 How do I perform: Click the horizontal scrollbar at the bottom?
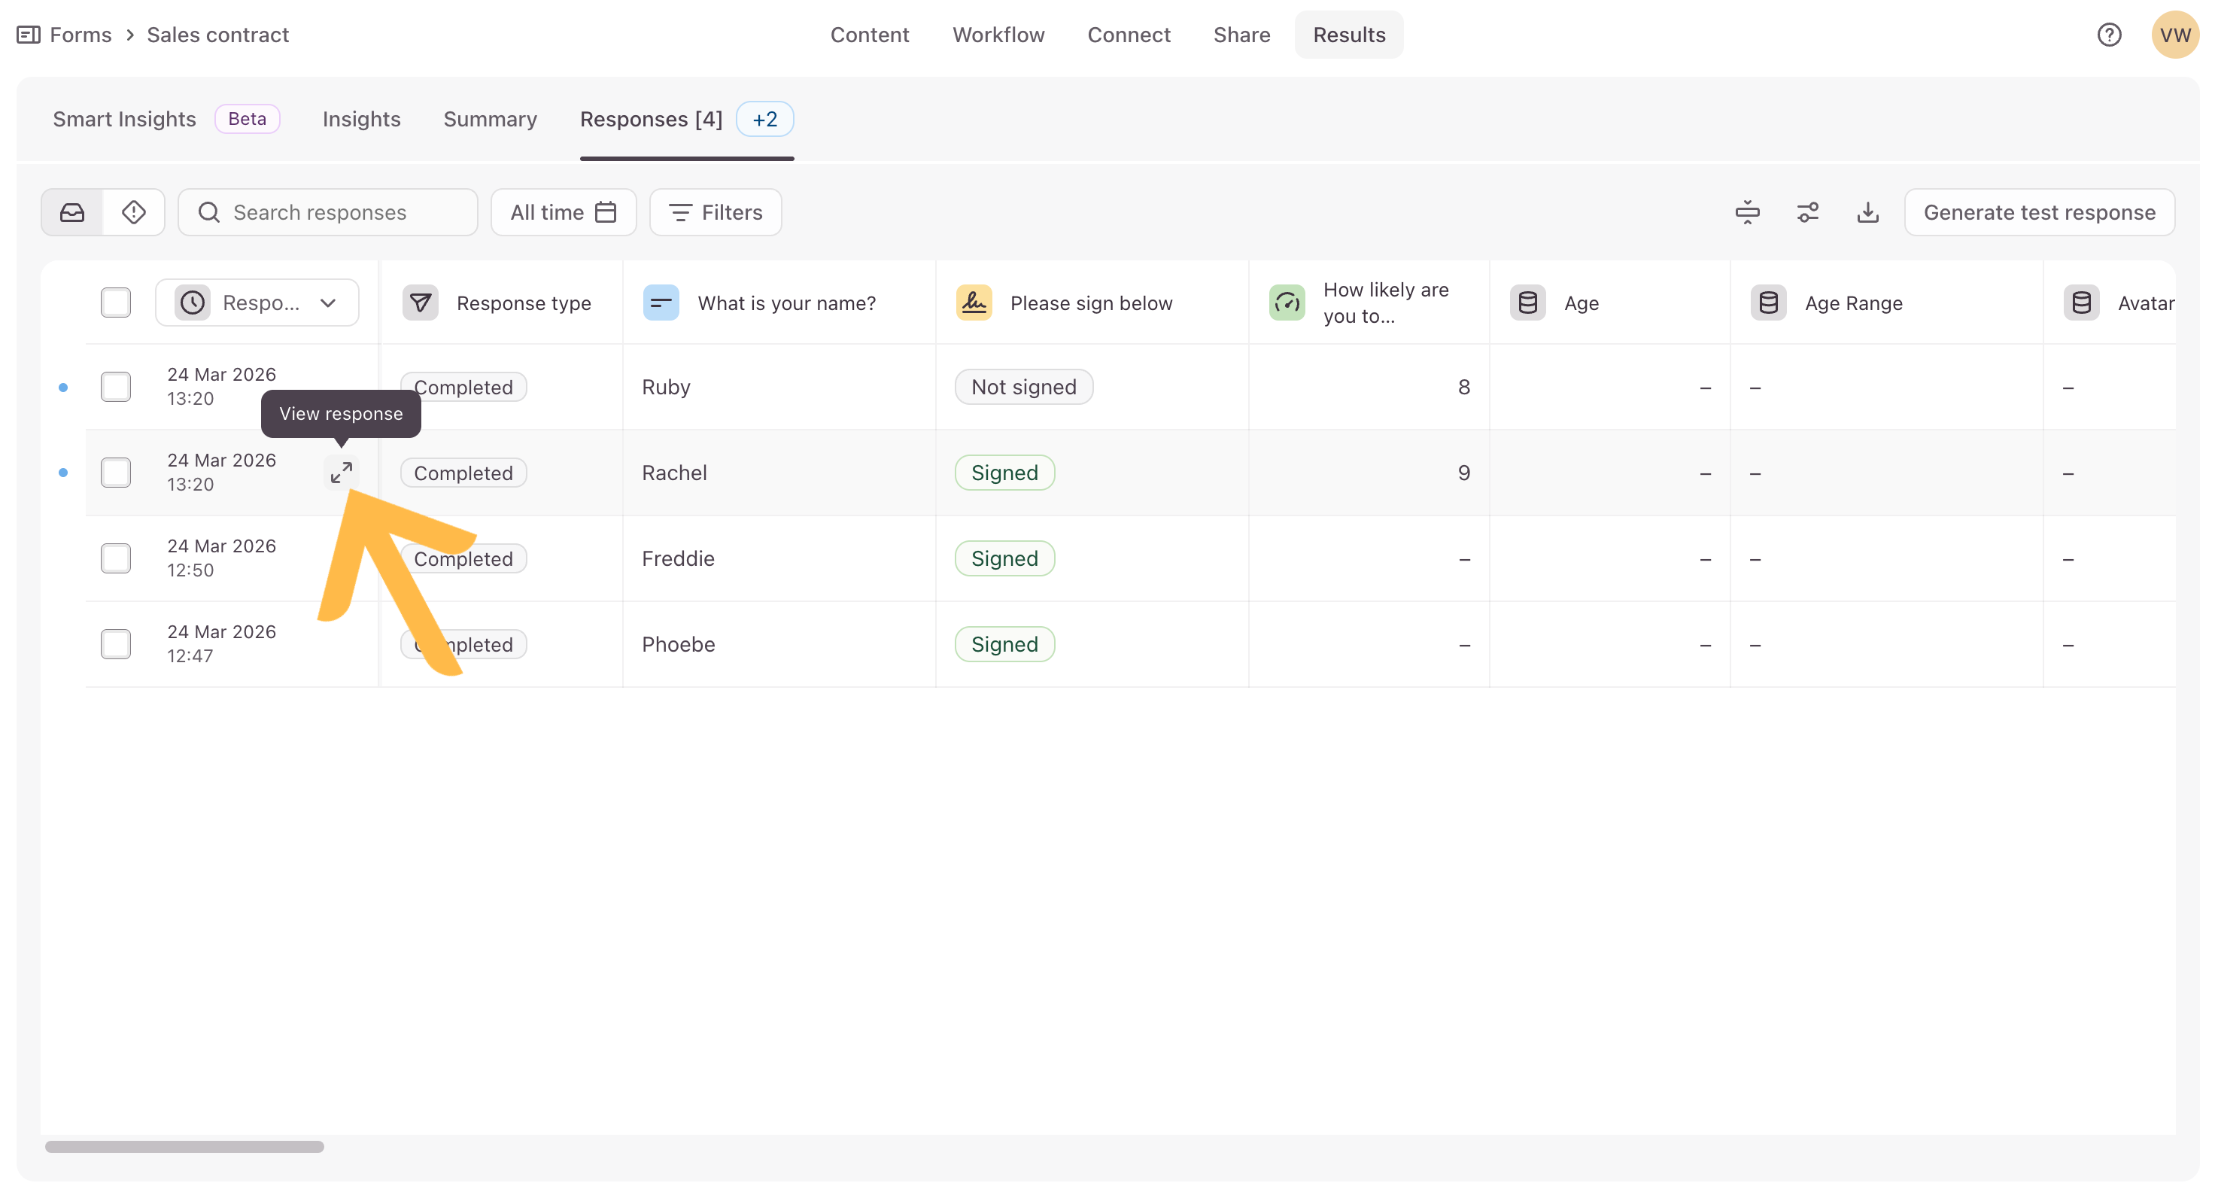184,1146
